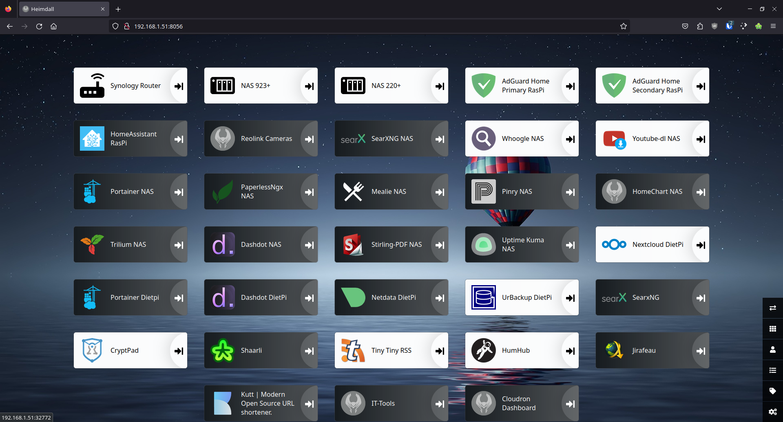Click the site security lock icon
This screenshot has height=422, width=783.
[x=127, y=26]
